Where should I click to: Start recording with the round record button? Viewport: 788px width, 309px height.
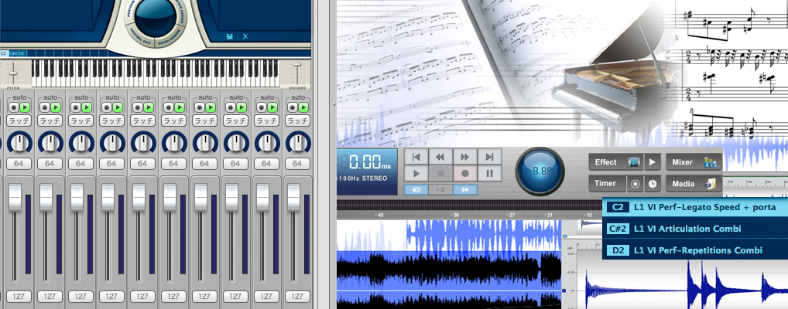tap(465, 174)
